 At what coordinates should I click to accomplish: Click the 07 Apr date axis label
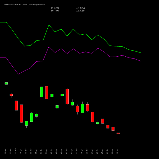coord(36,152)
